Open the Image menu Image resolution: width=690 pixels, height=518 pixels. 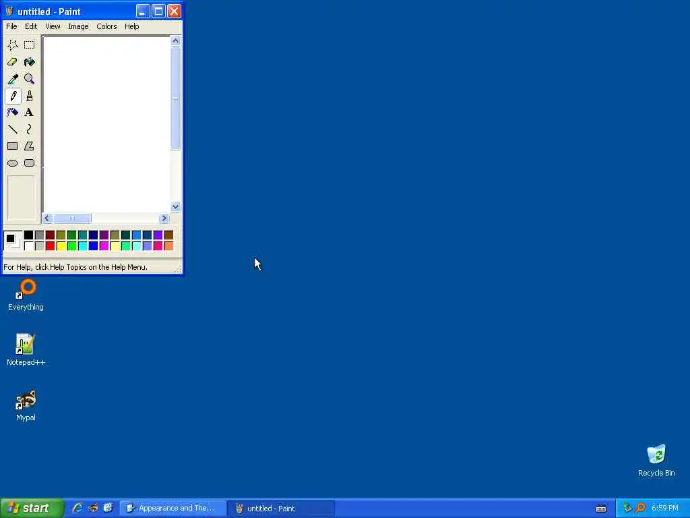78,26
